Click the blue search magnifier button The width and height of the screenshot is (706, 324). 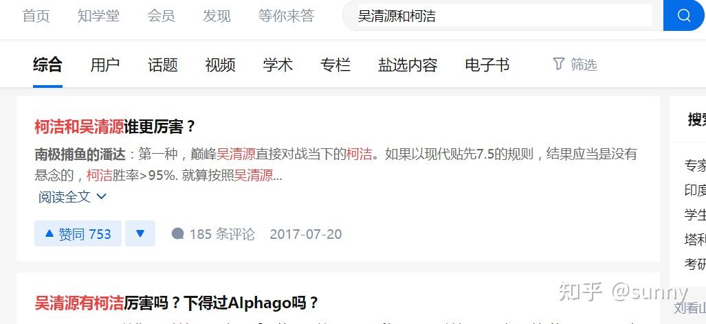(x=683, y=16)
